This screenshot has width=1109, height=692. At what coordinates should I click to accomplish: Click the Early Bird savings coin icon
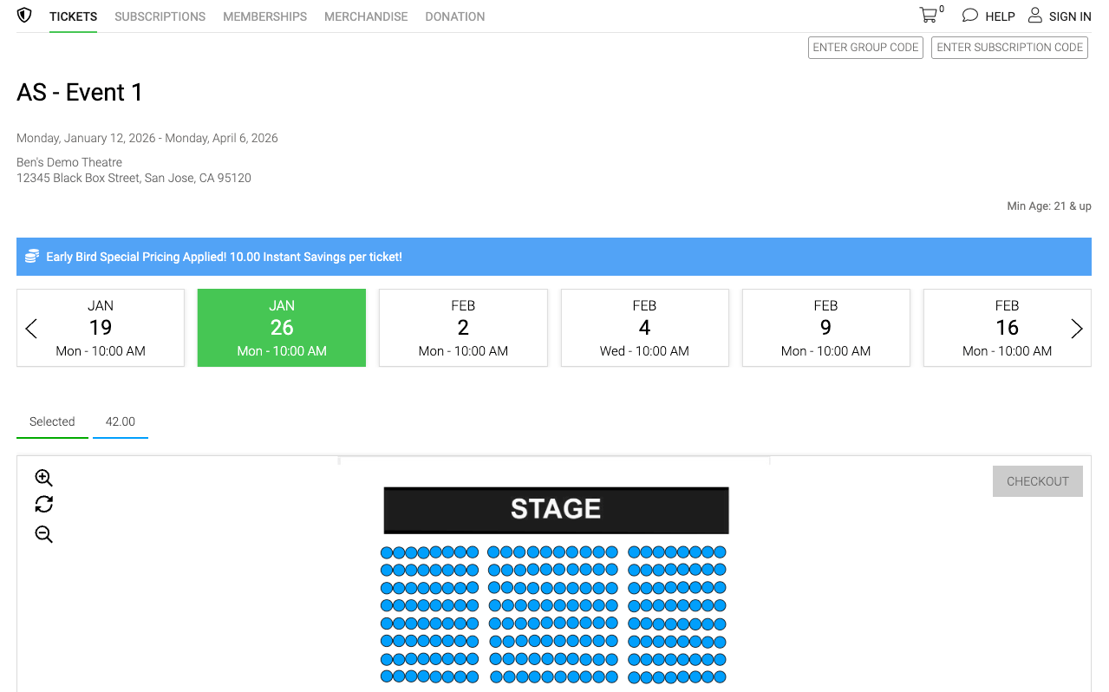point(32,257)
